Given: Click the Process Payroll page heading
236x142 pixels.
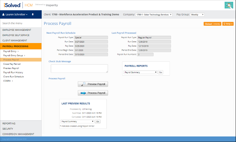Looking at the screenshot, I should [x=57, y=23].
